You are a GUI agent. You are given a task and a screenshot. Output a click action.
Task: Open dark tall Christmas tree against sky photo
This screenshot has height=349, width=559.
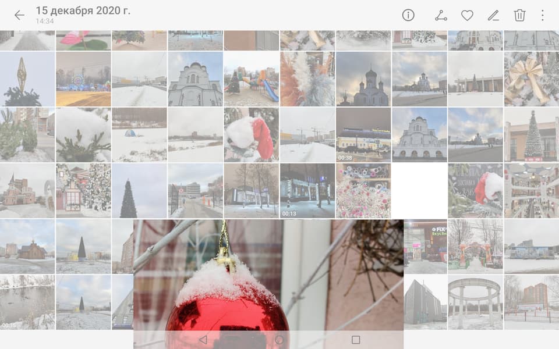coord(139,191)
